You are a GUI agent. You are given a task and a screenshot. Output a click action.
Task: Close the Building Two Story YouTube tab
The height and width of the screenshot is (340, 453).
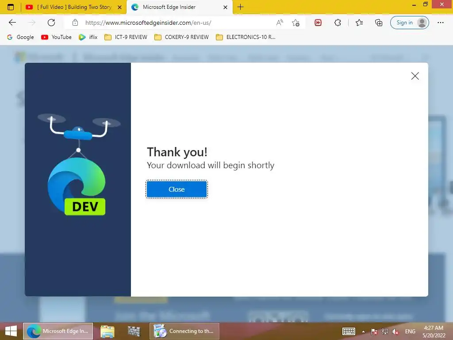pos(119,7)
